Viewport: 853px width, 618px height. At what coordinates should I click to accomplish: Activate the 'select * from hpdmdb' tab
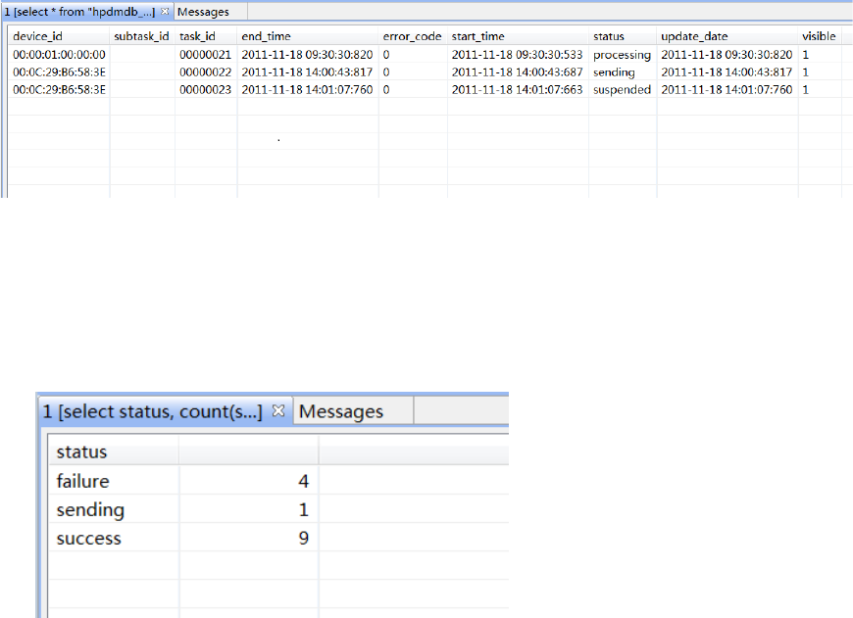click(78, 12)
